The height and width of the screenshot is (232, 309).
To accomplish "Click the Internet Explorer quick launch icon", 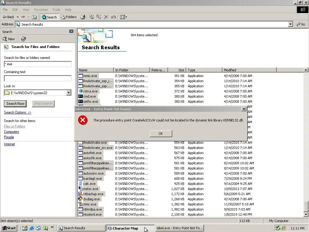I will [x=31, y=228].
